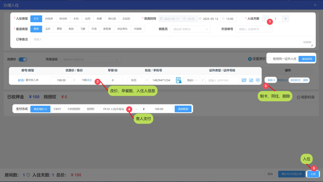
Task: Check the 使用同一证件入住 checkbox
Action: pos(270,59)
